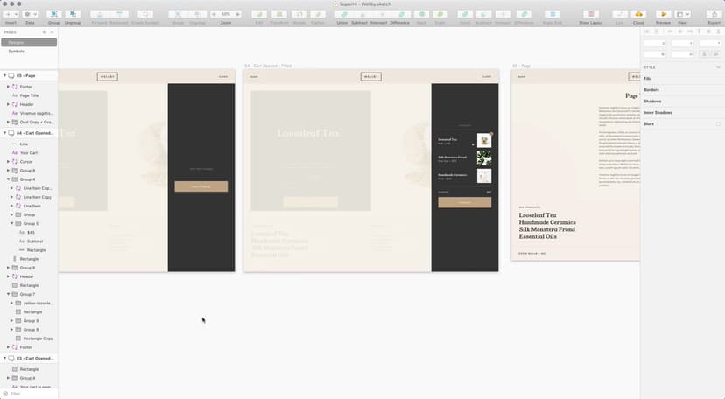The height and width of the screenshot is (399, 725).
Task: Select the Designs page
Action: coord(16,42)
